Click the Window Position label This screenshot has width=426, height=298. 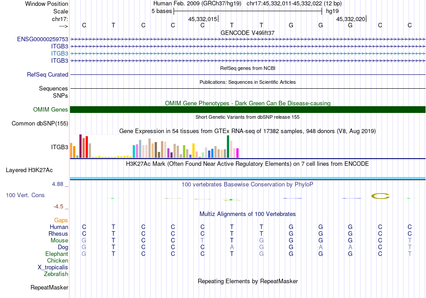[x=47, y=4]
